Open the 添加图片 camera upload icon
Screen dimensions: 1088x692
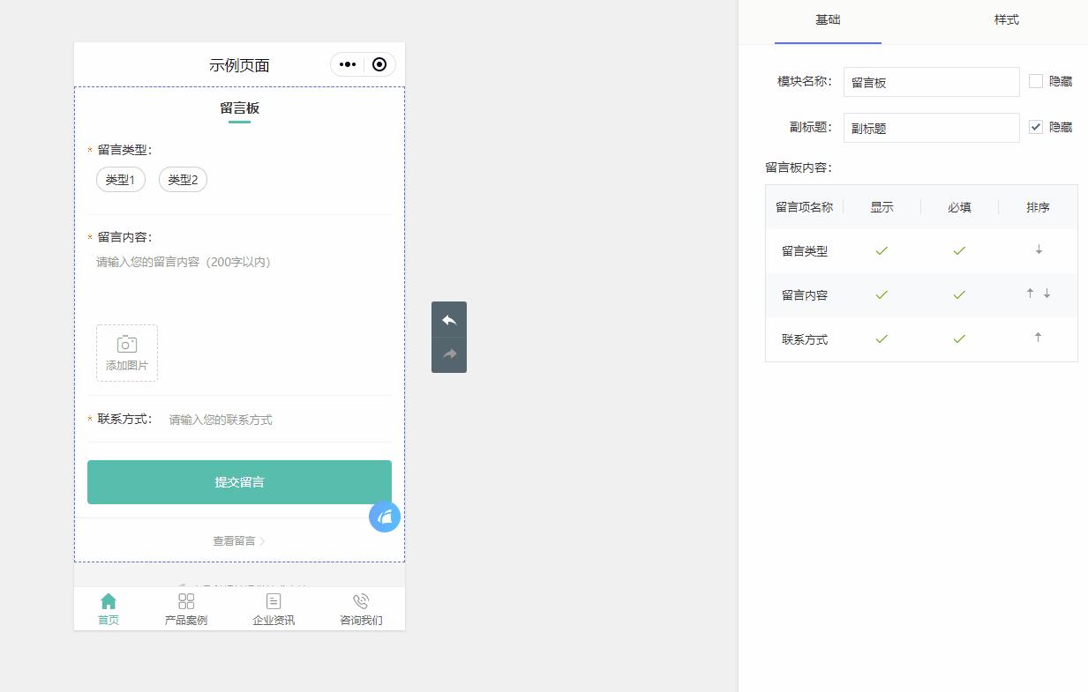coord(126,344)
